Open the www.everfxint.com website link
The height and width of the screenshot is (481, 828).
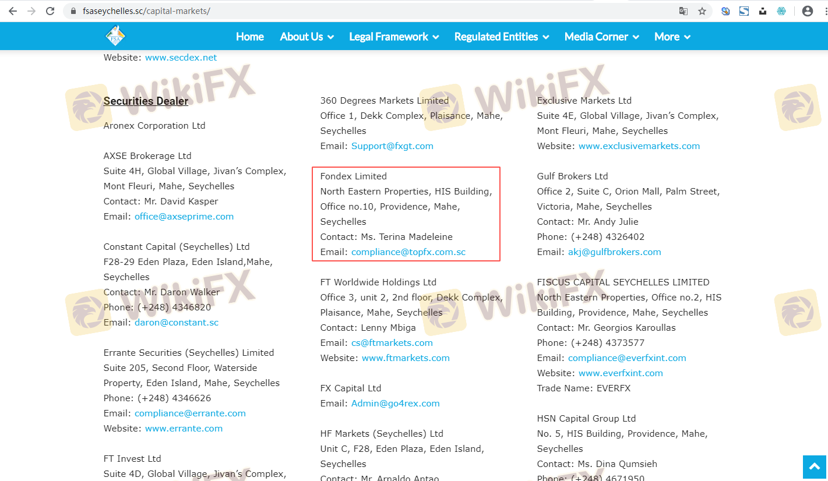(x=621, y=373)
